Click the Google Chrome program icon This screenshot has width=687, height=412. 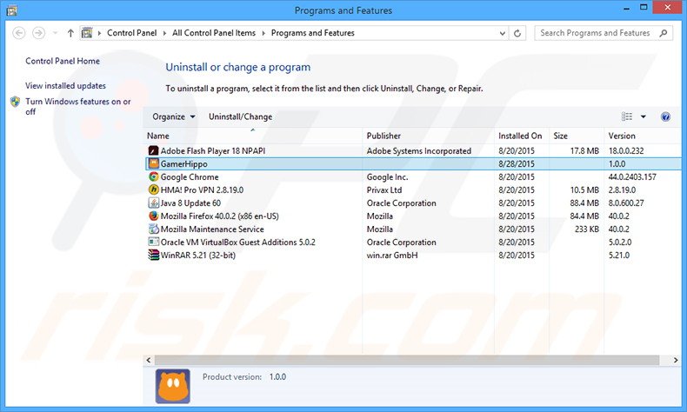tap(153, 177)
